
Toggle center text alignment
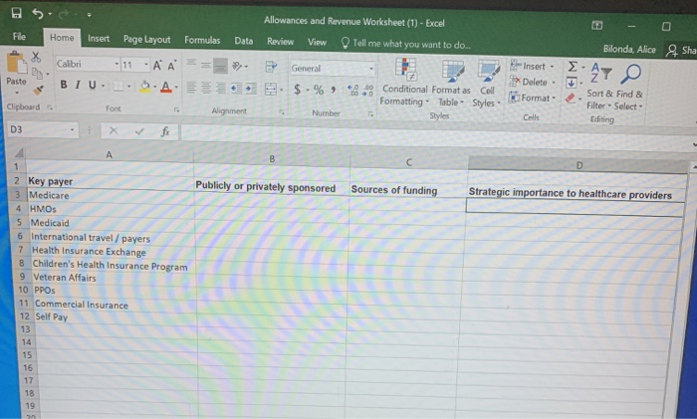(x=206, y=88)
